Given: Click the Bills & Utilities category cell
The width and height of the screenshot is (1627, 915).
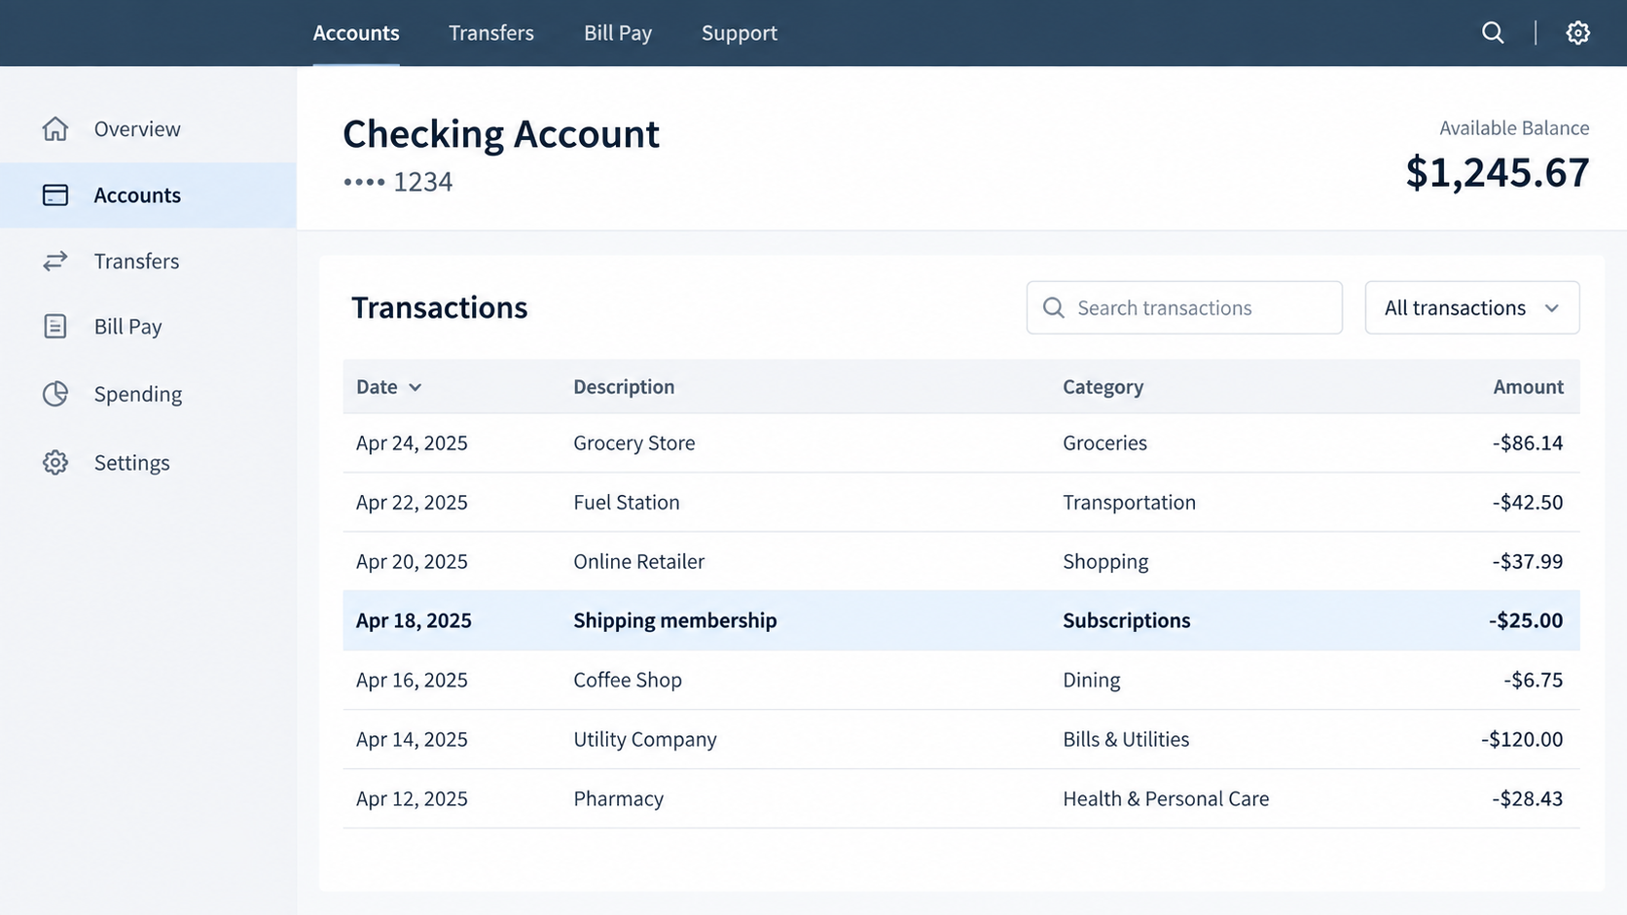Looking at the screenshot, I should (1126, 739).
